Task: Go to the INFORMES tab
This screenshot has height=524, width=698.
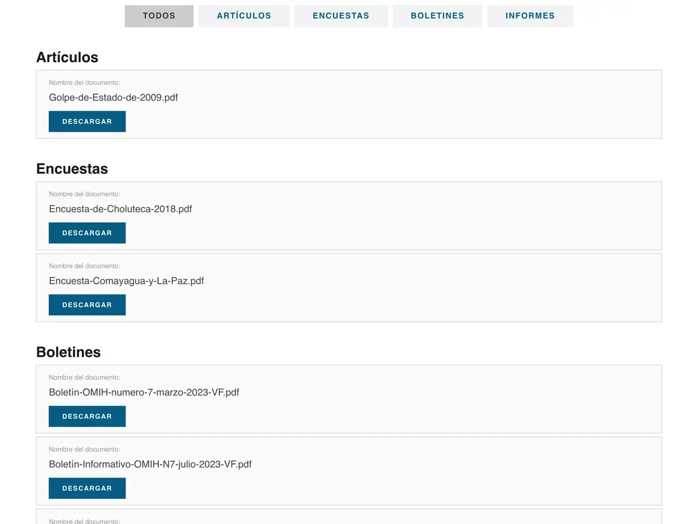Action: 530,16
